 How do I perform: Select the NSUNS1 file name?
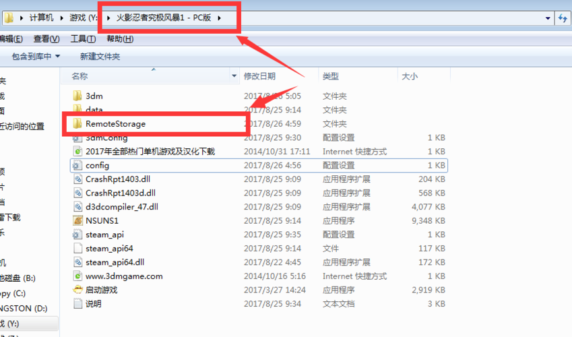point(102,221)
